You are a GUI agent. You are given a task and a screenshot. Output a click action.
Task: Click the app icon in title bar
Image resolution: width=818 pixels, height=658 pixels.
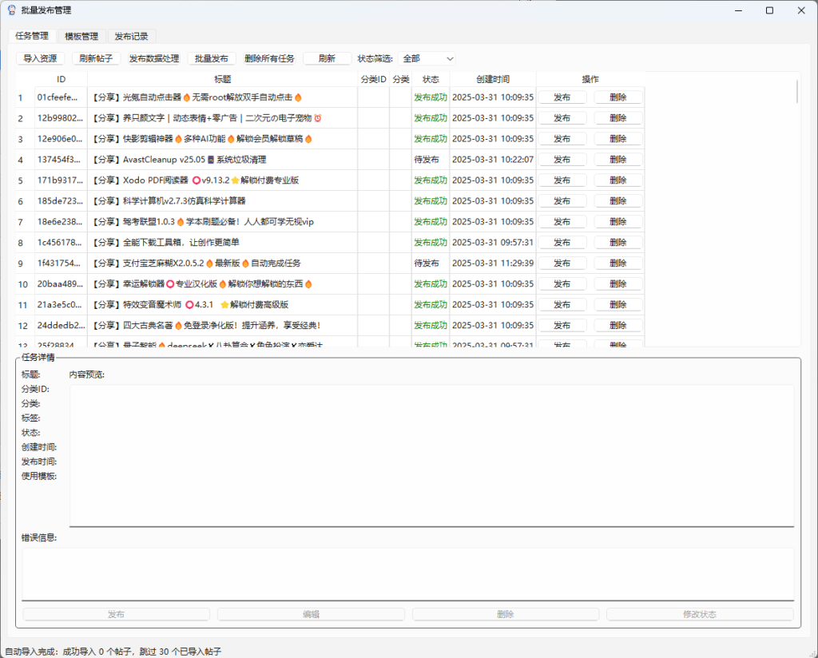point(11,10)
